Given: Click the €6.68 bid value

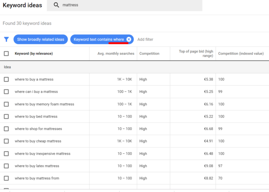Looking at the screenshot, I should point(208,129).
